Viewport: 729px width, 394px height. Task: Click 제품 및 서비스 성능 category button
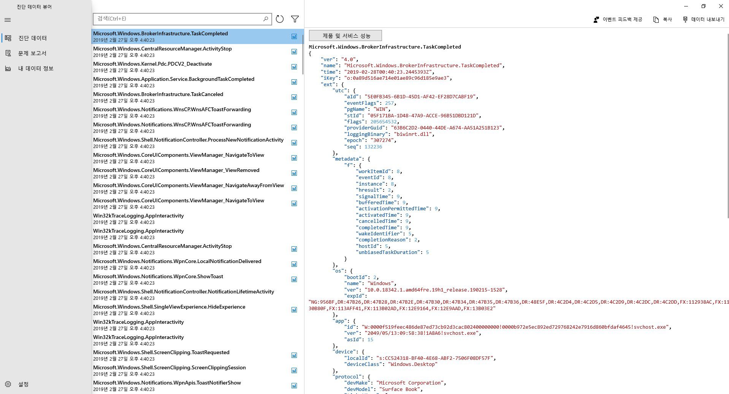click(x=345, y=36)
